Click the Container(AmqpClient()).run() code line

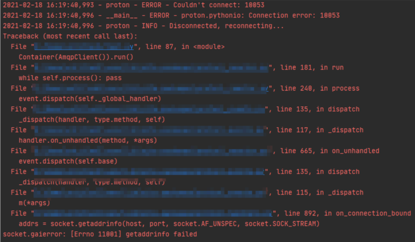click(76, 57)
